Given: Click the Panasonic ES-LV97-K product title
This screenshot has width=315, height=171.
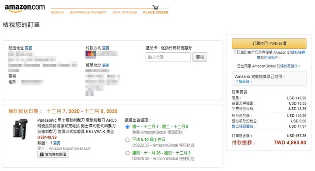Looking at the screenshot, I should (x=77, y=126).
